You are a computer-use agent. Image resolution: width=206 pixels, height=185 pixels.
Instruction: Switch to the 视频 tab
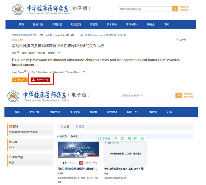[80, 127]
